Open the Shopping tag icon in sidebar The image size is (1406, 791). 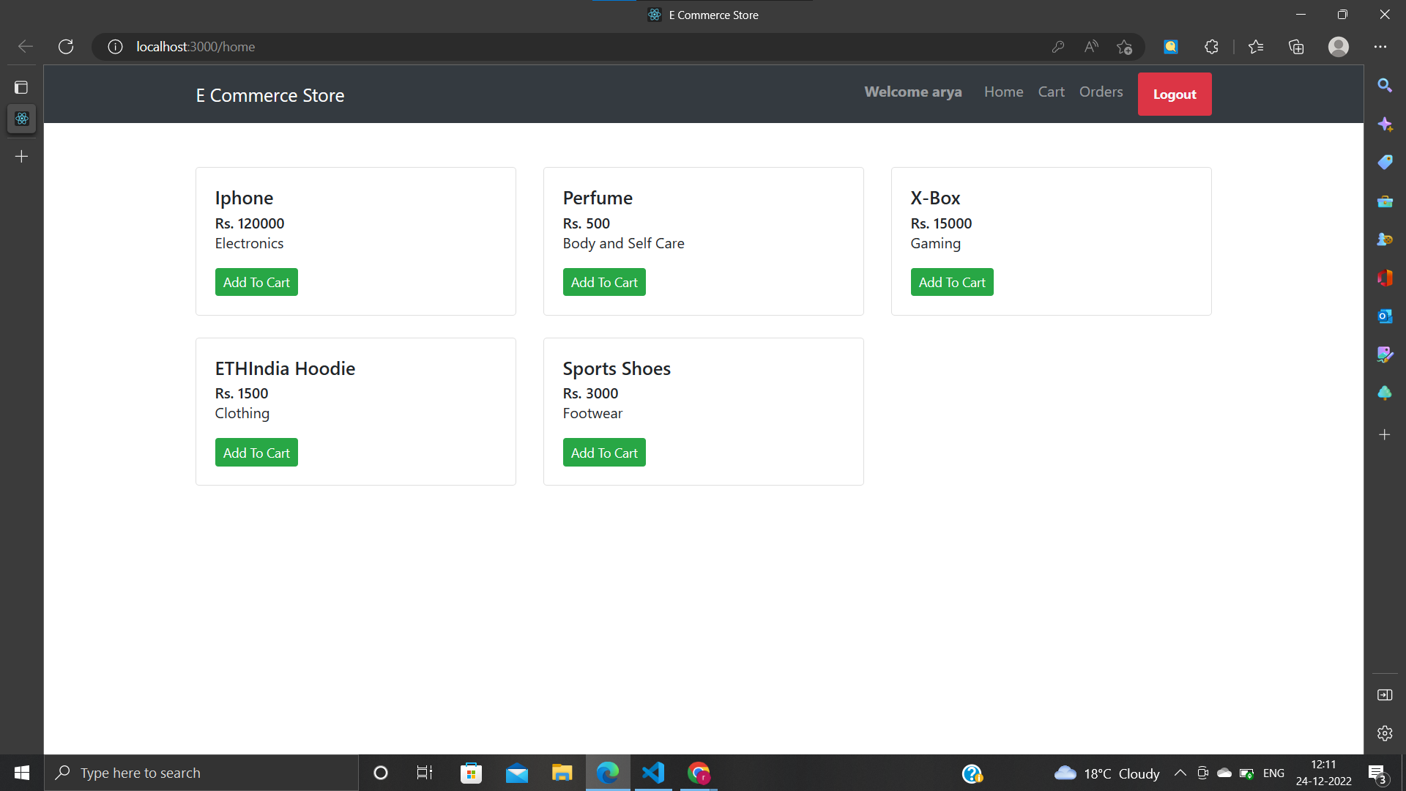point(1384,163)
